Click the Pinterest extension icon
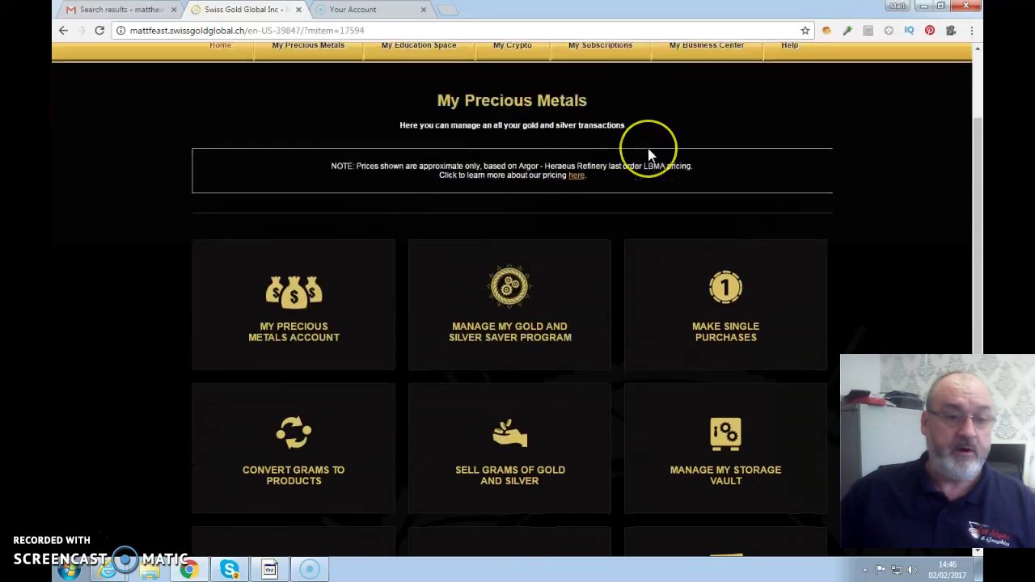Screen dimensions: 1035x582 pyautogui.click(x=930, y=31)
